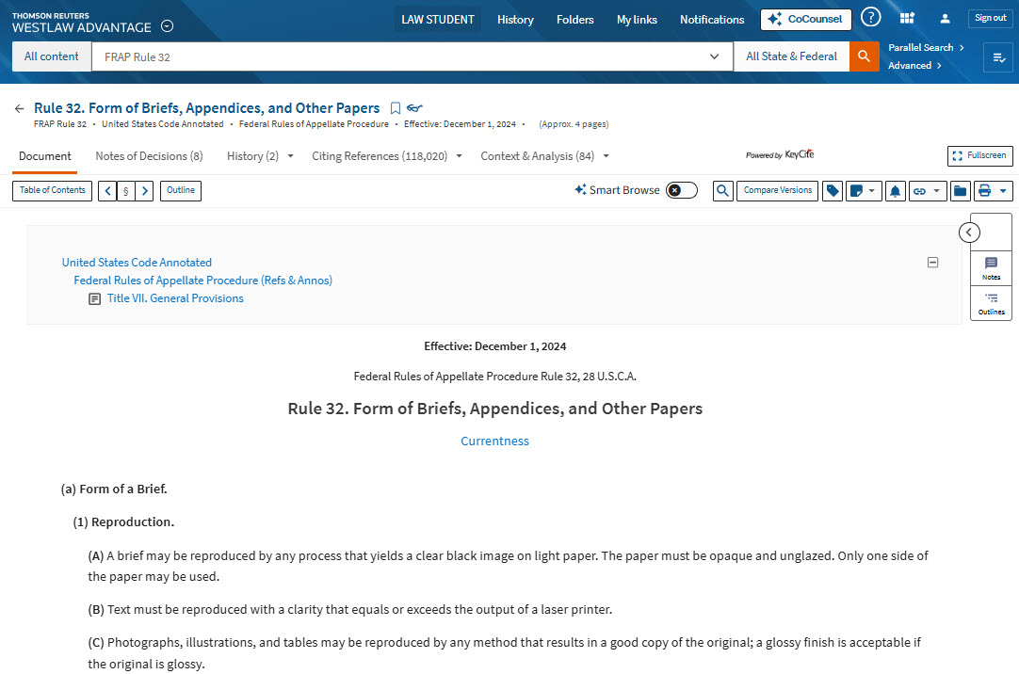The image size is (1019, 674).
Task: Collapse the right side panel arrow
Action: tap(969, 233)
